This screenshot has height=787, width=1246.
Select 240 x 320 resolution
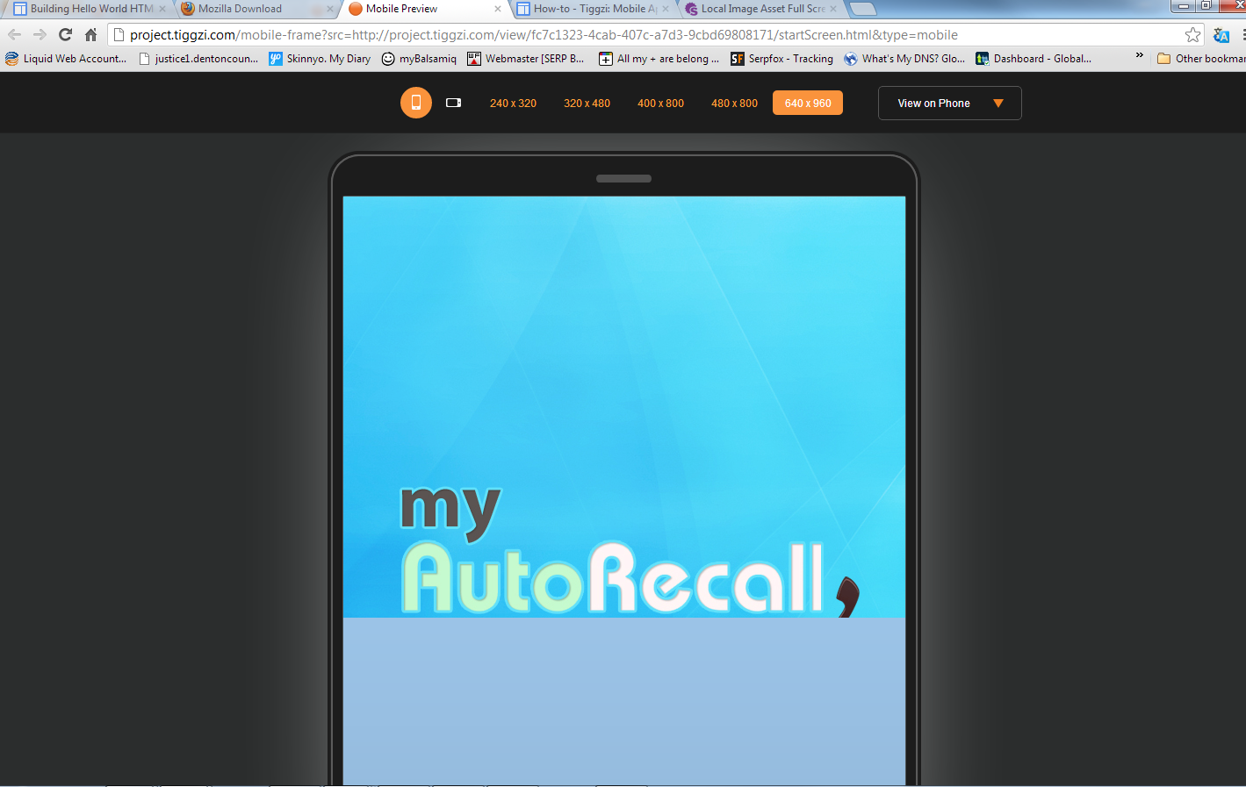[x=513, y=104]
